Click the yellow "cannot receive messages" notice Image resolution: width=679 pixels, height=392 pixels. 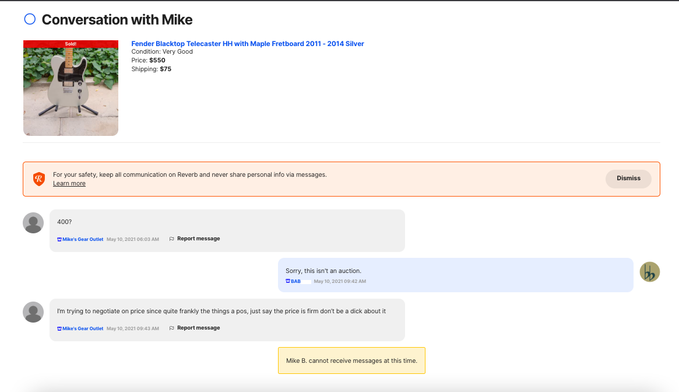(351, 360)
